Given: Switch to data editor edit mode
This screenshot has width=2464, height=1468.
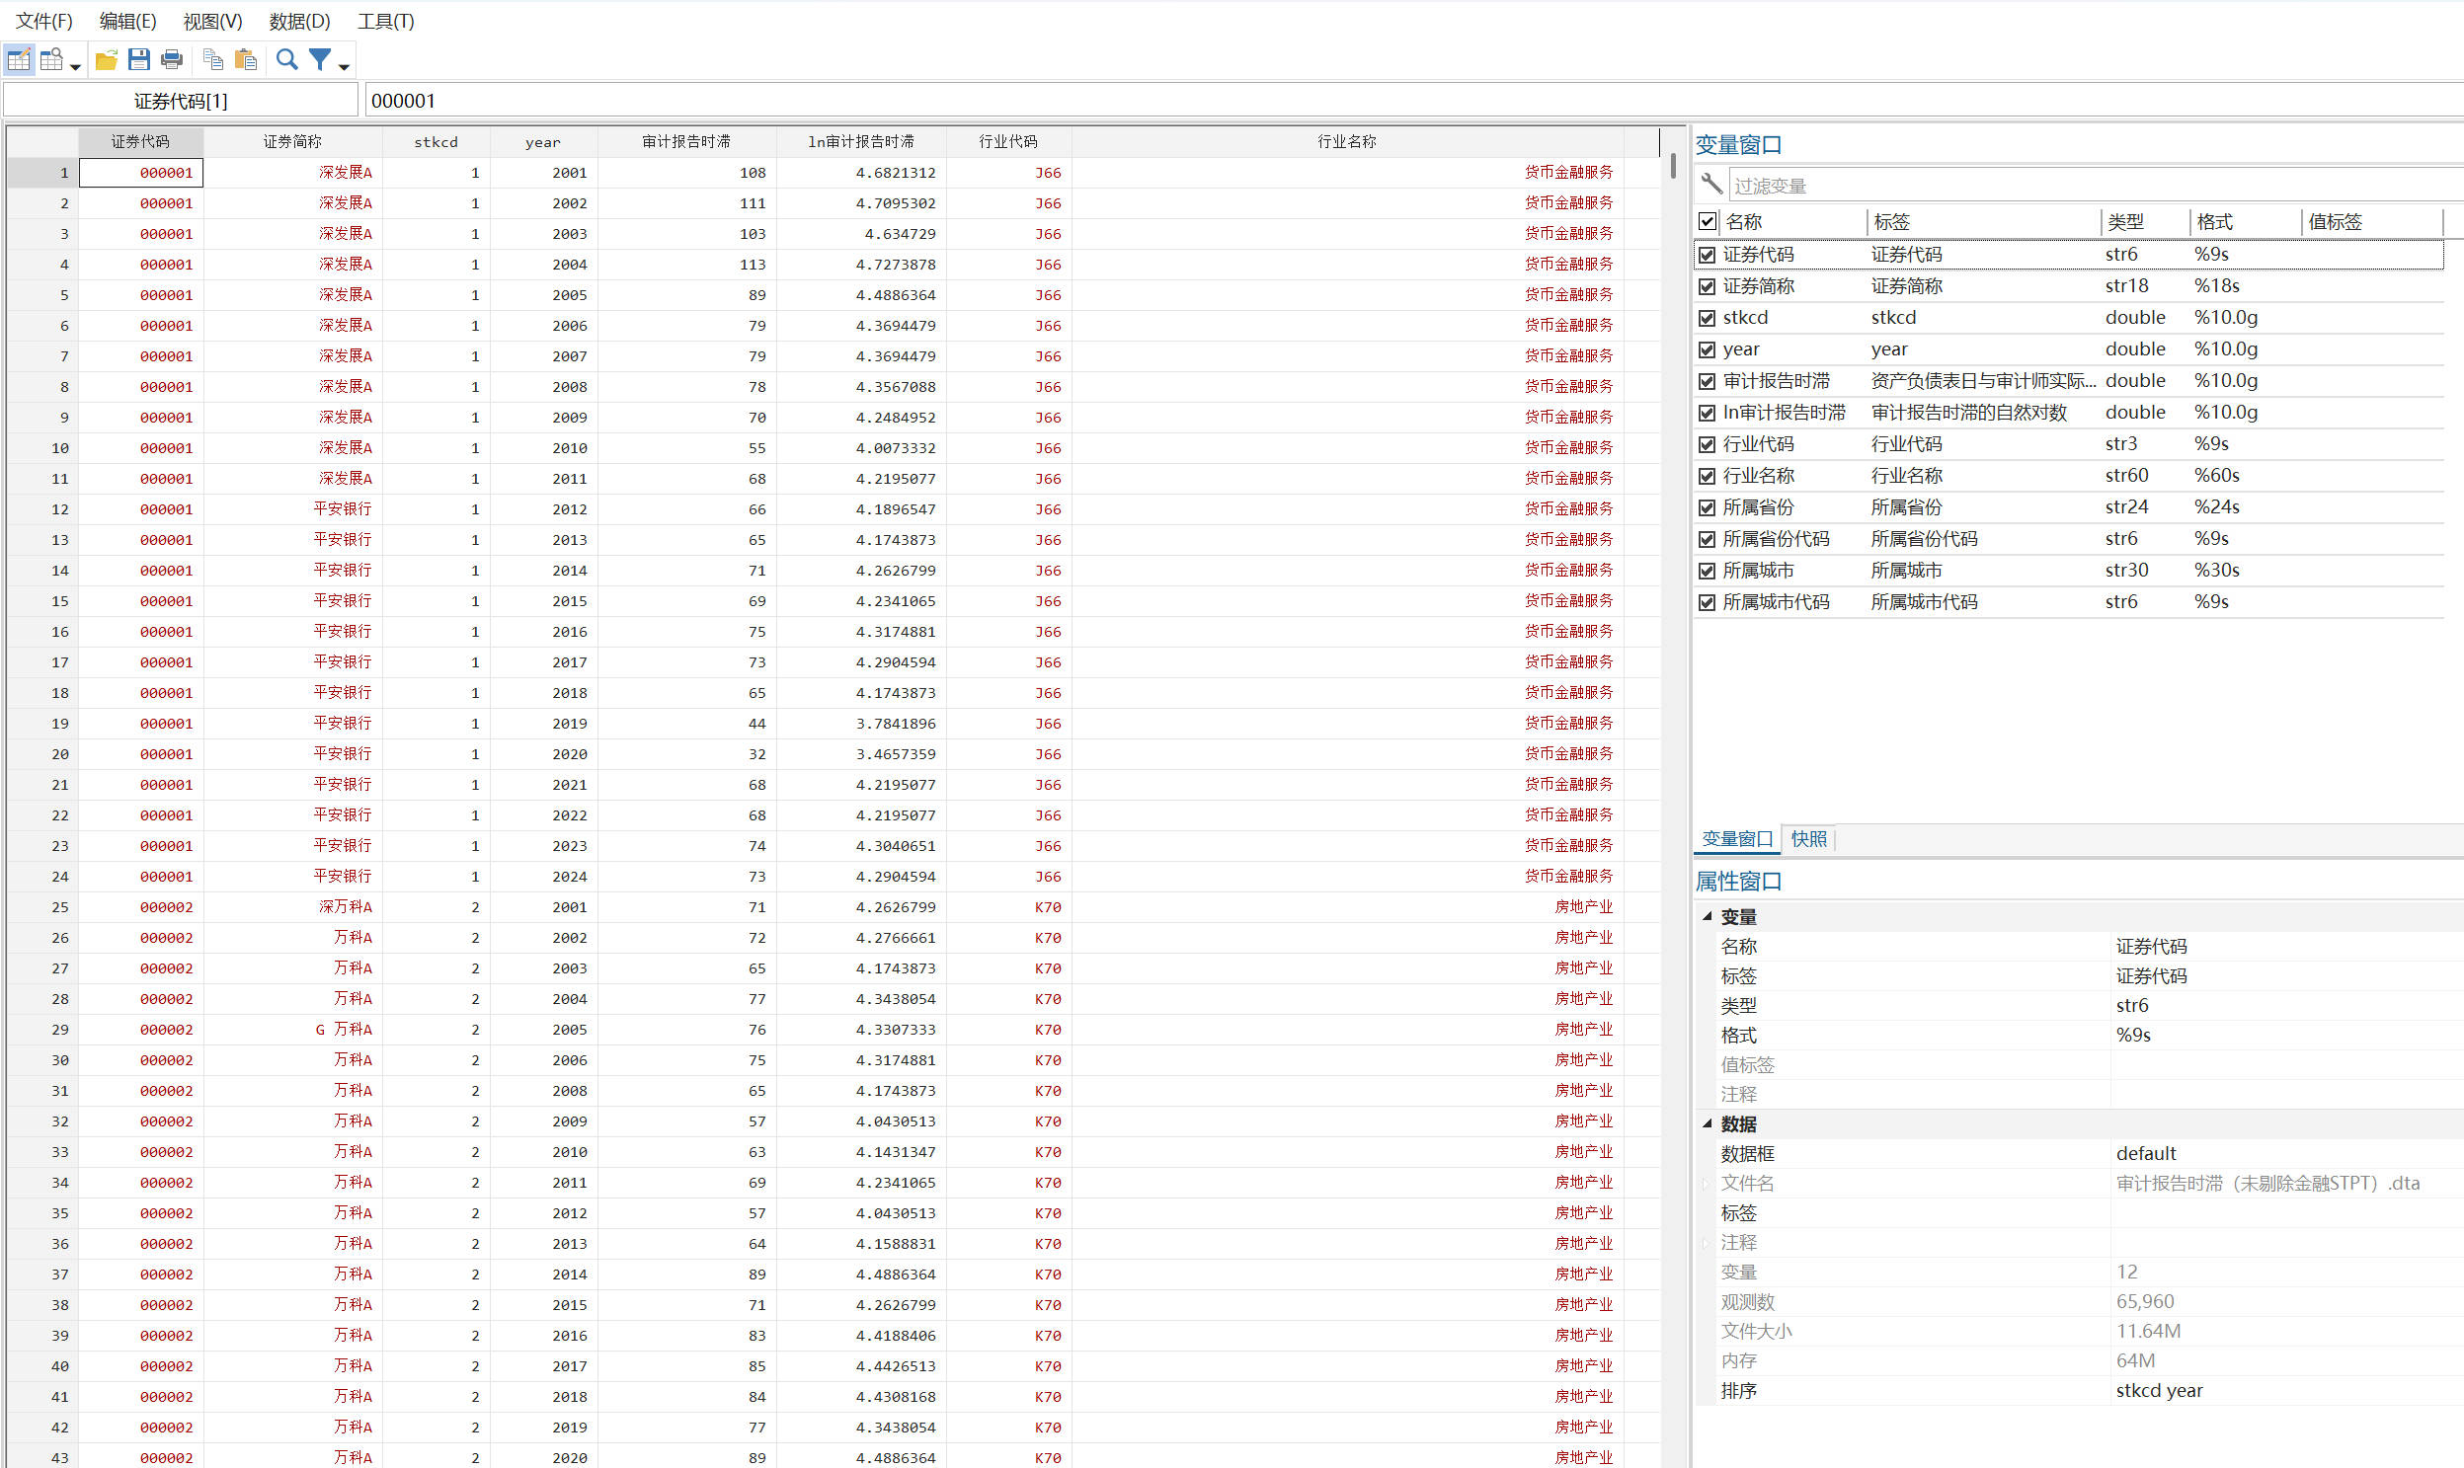Looking at the screenshot, I should coord(19,60).
